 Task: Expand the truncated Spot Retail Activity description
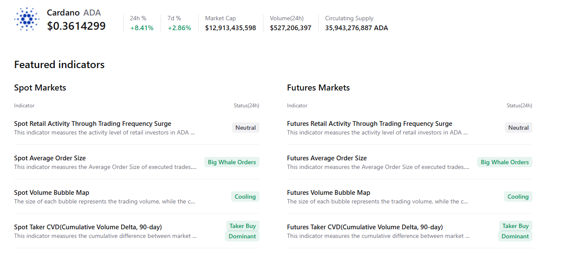pyautogui.click(x=104, y=132)
